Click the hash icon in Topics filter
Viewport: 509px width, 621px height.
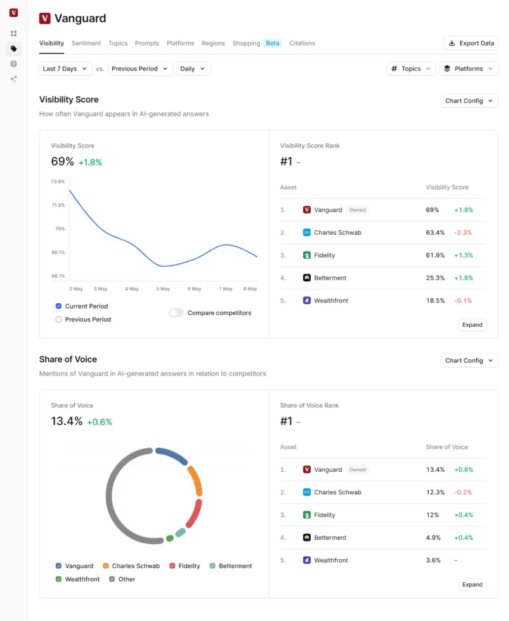(x=394, y=69)
